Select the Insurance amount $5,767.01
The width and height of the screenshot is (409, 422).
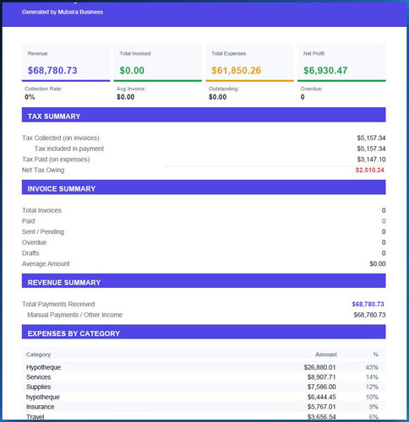click(x=321, y=407)
